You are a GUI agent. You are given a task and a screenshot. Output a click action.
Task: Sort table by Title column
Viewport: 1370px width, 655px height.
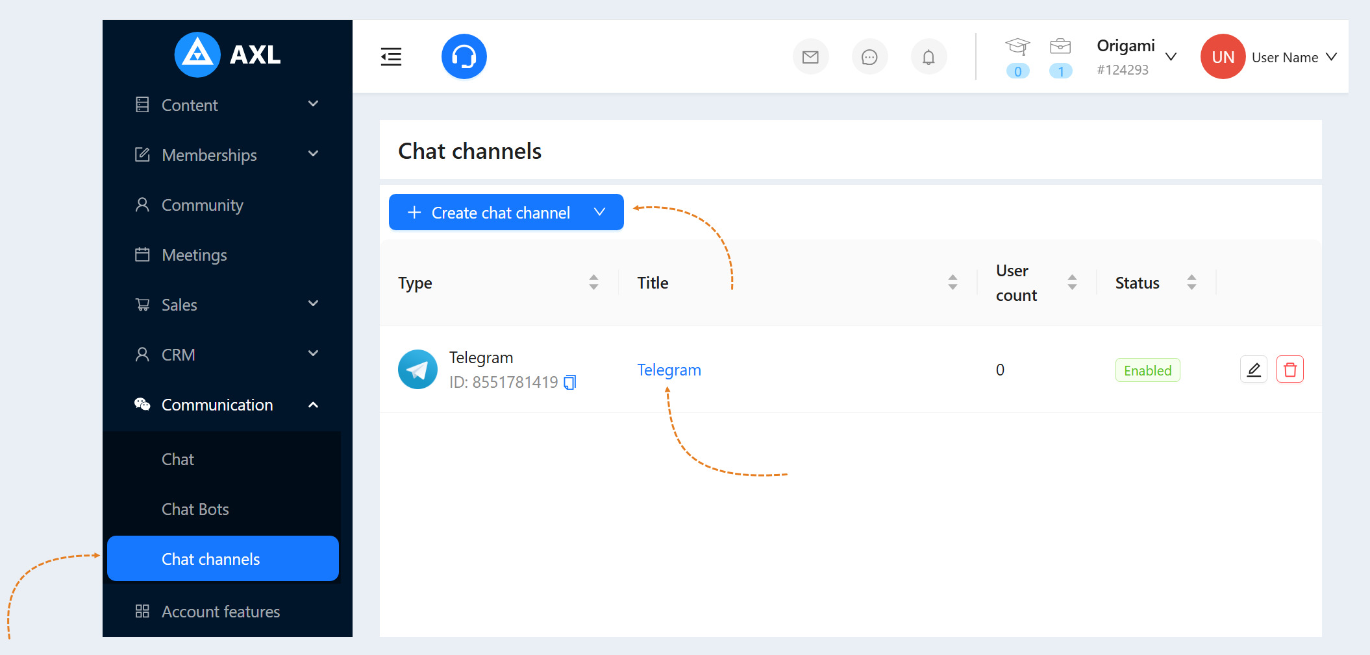click(953, 282)
